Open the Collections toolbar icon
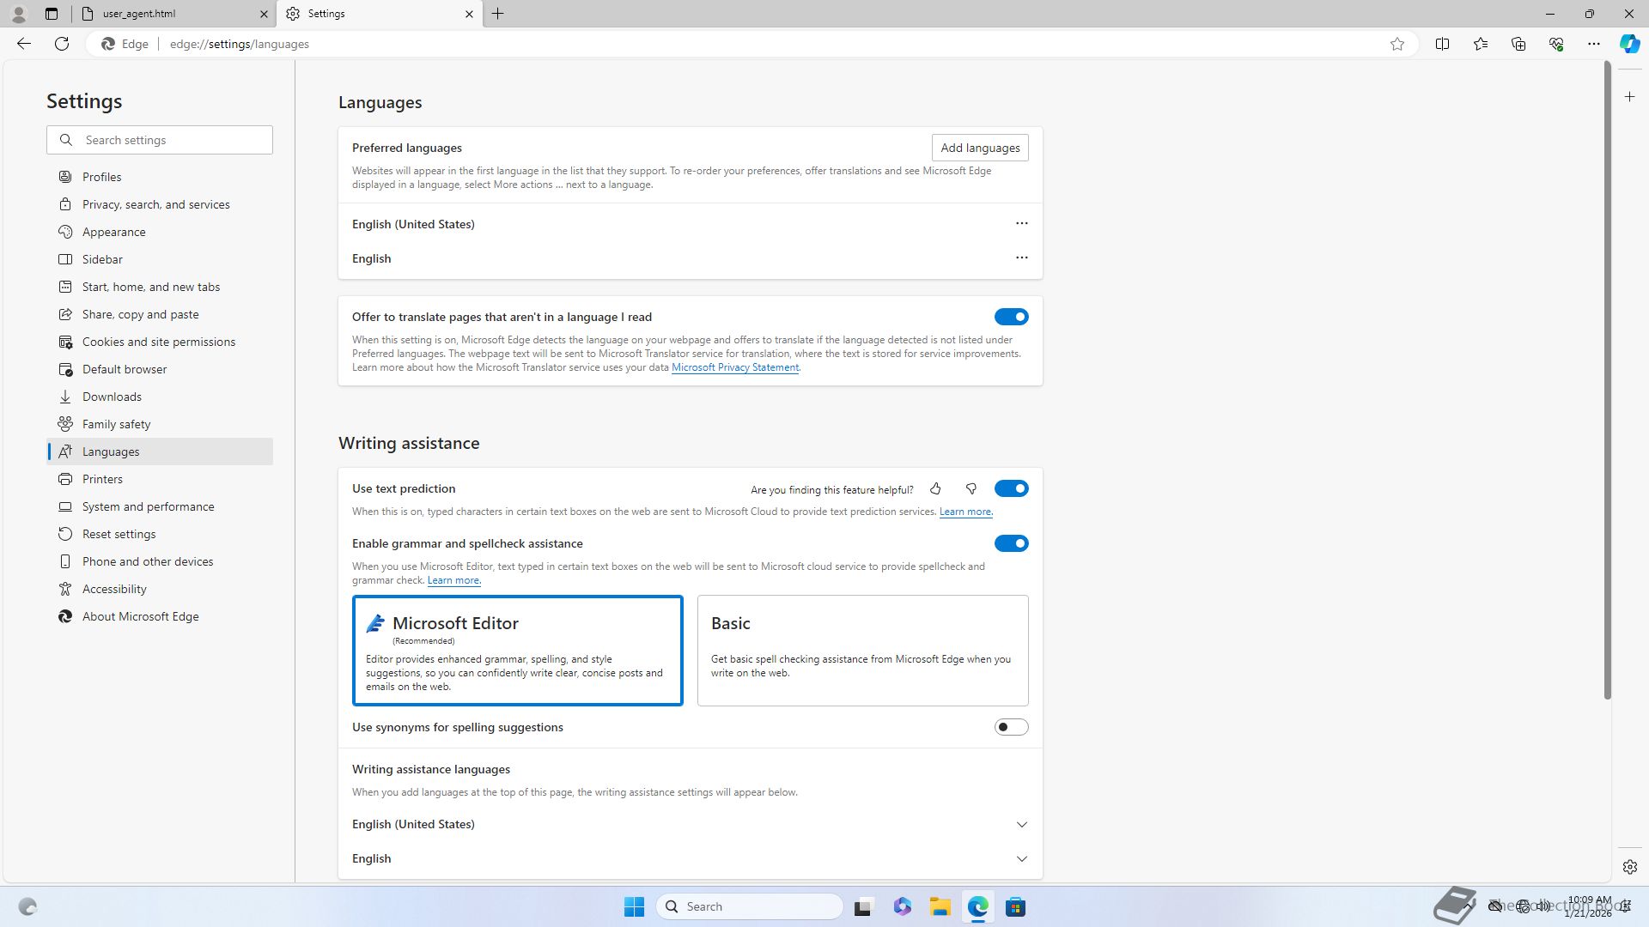Image resolution: width=1649 pixels, height=927 pixels. click(x=1518, y=44)
